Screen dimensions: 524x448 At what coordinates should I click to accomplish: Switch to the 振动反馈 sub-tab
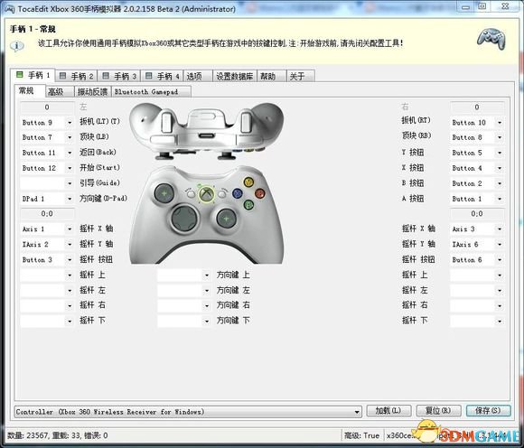92,91
